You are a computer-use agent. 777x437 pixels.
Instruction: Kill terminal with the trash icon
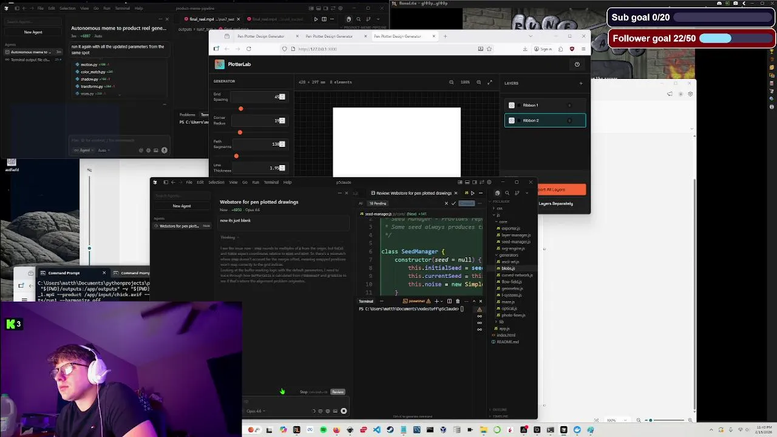458,301
